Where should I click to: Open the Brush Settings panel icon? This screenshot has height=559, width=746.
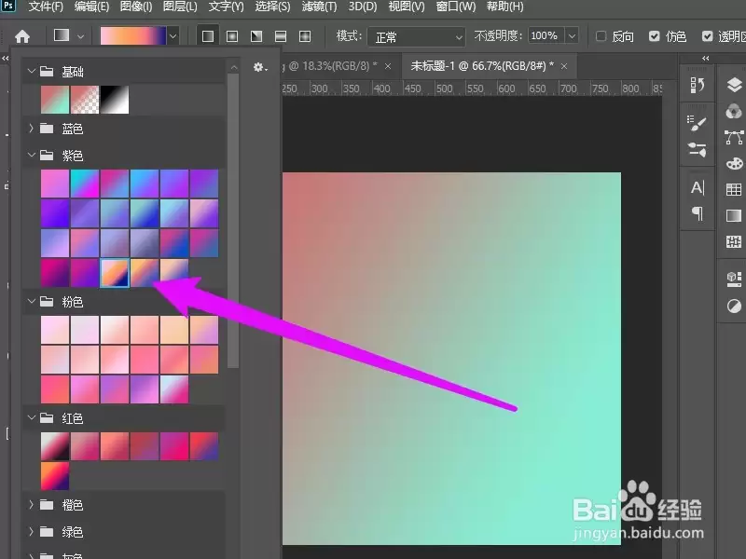697,123
